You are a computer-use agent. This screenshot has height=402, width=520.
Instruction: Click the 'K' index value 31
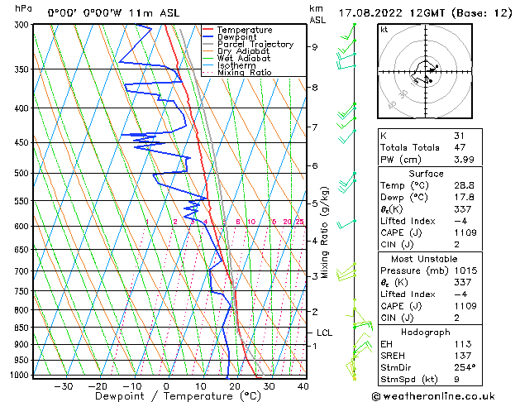460,136
